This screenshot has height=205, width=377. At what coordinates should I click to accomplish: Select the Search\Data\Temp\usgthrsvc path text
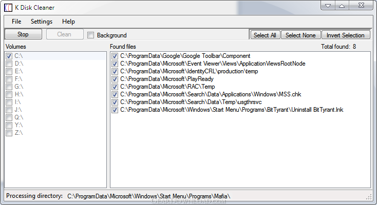[x=191, y=102]
